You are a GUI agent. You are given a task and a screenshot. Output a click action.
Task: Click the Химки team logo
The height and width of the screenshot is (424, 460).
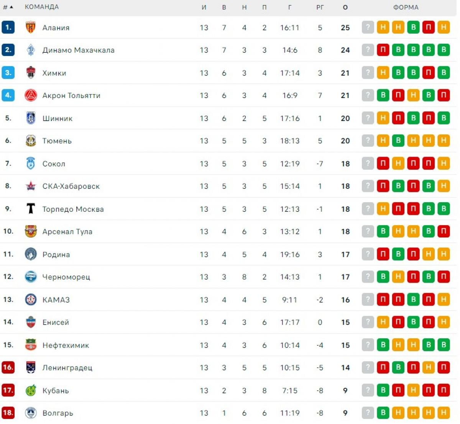pos(31,72)
